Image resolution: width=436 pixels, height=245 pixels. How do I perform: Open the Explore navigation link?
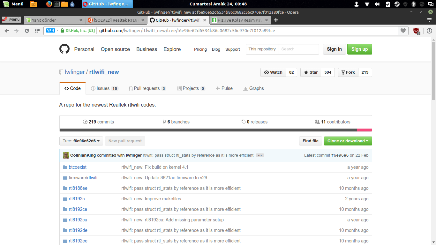click(172, 49)
